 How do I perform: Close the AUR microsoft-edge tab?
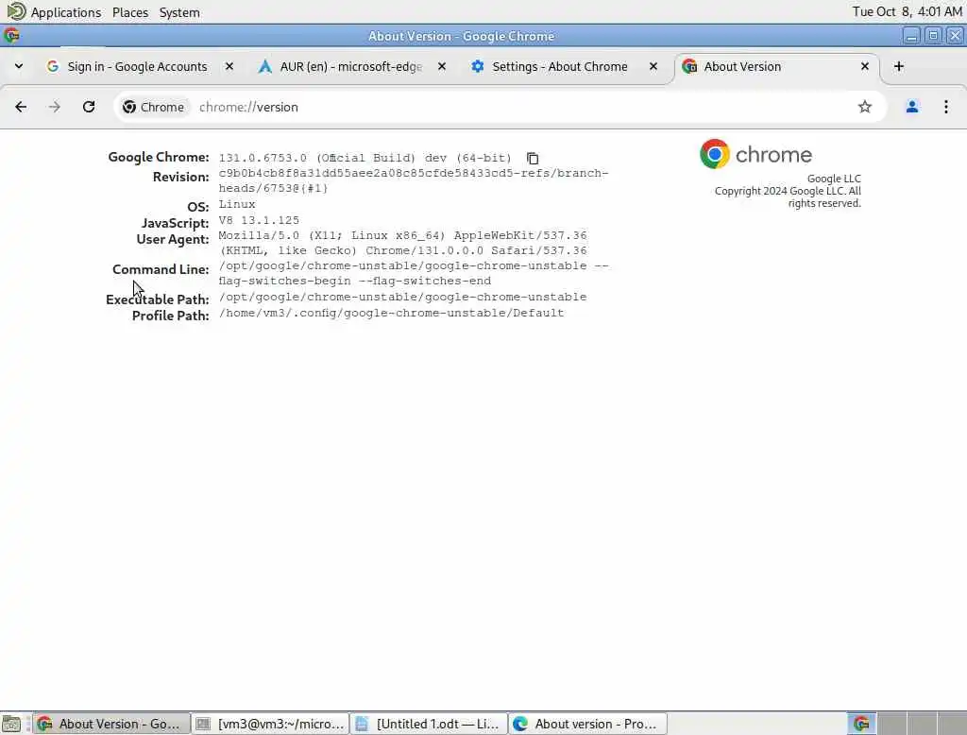point(442,66)
